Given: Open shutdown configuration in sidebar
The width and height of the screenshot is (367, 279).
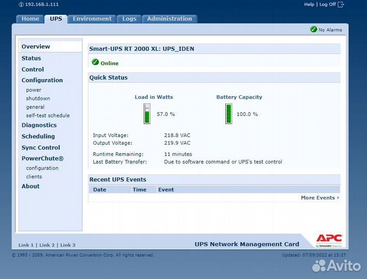Looking at the screenshot, I should click(x=38, y=99).
